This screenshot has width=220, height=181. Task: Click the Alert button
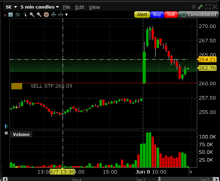point(142,14)
